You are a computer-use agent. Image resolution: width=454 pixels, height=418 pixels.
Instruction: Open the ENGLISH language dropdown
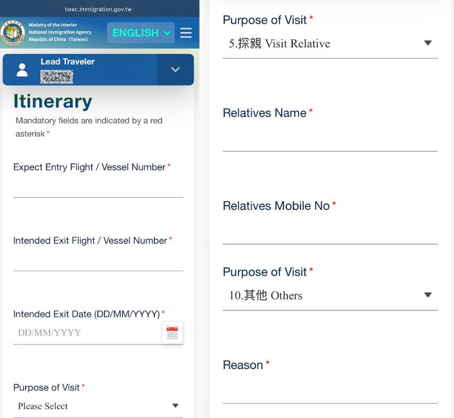click(x=141, y=32)
